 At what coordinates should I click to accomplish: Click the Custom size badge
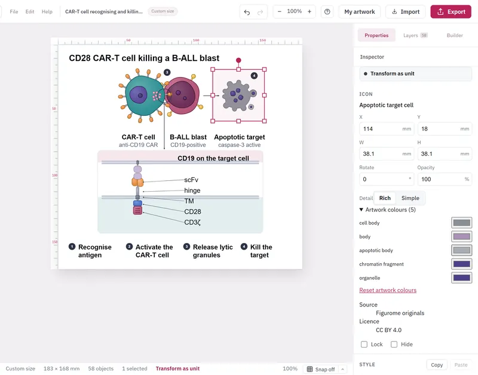point(163,11)
